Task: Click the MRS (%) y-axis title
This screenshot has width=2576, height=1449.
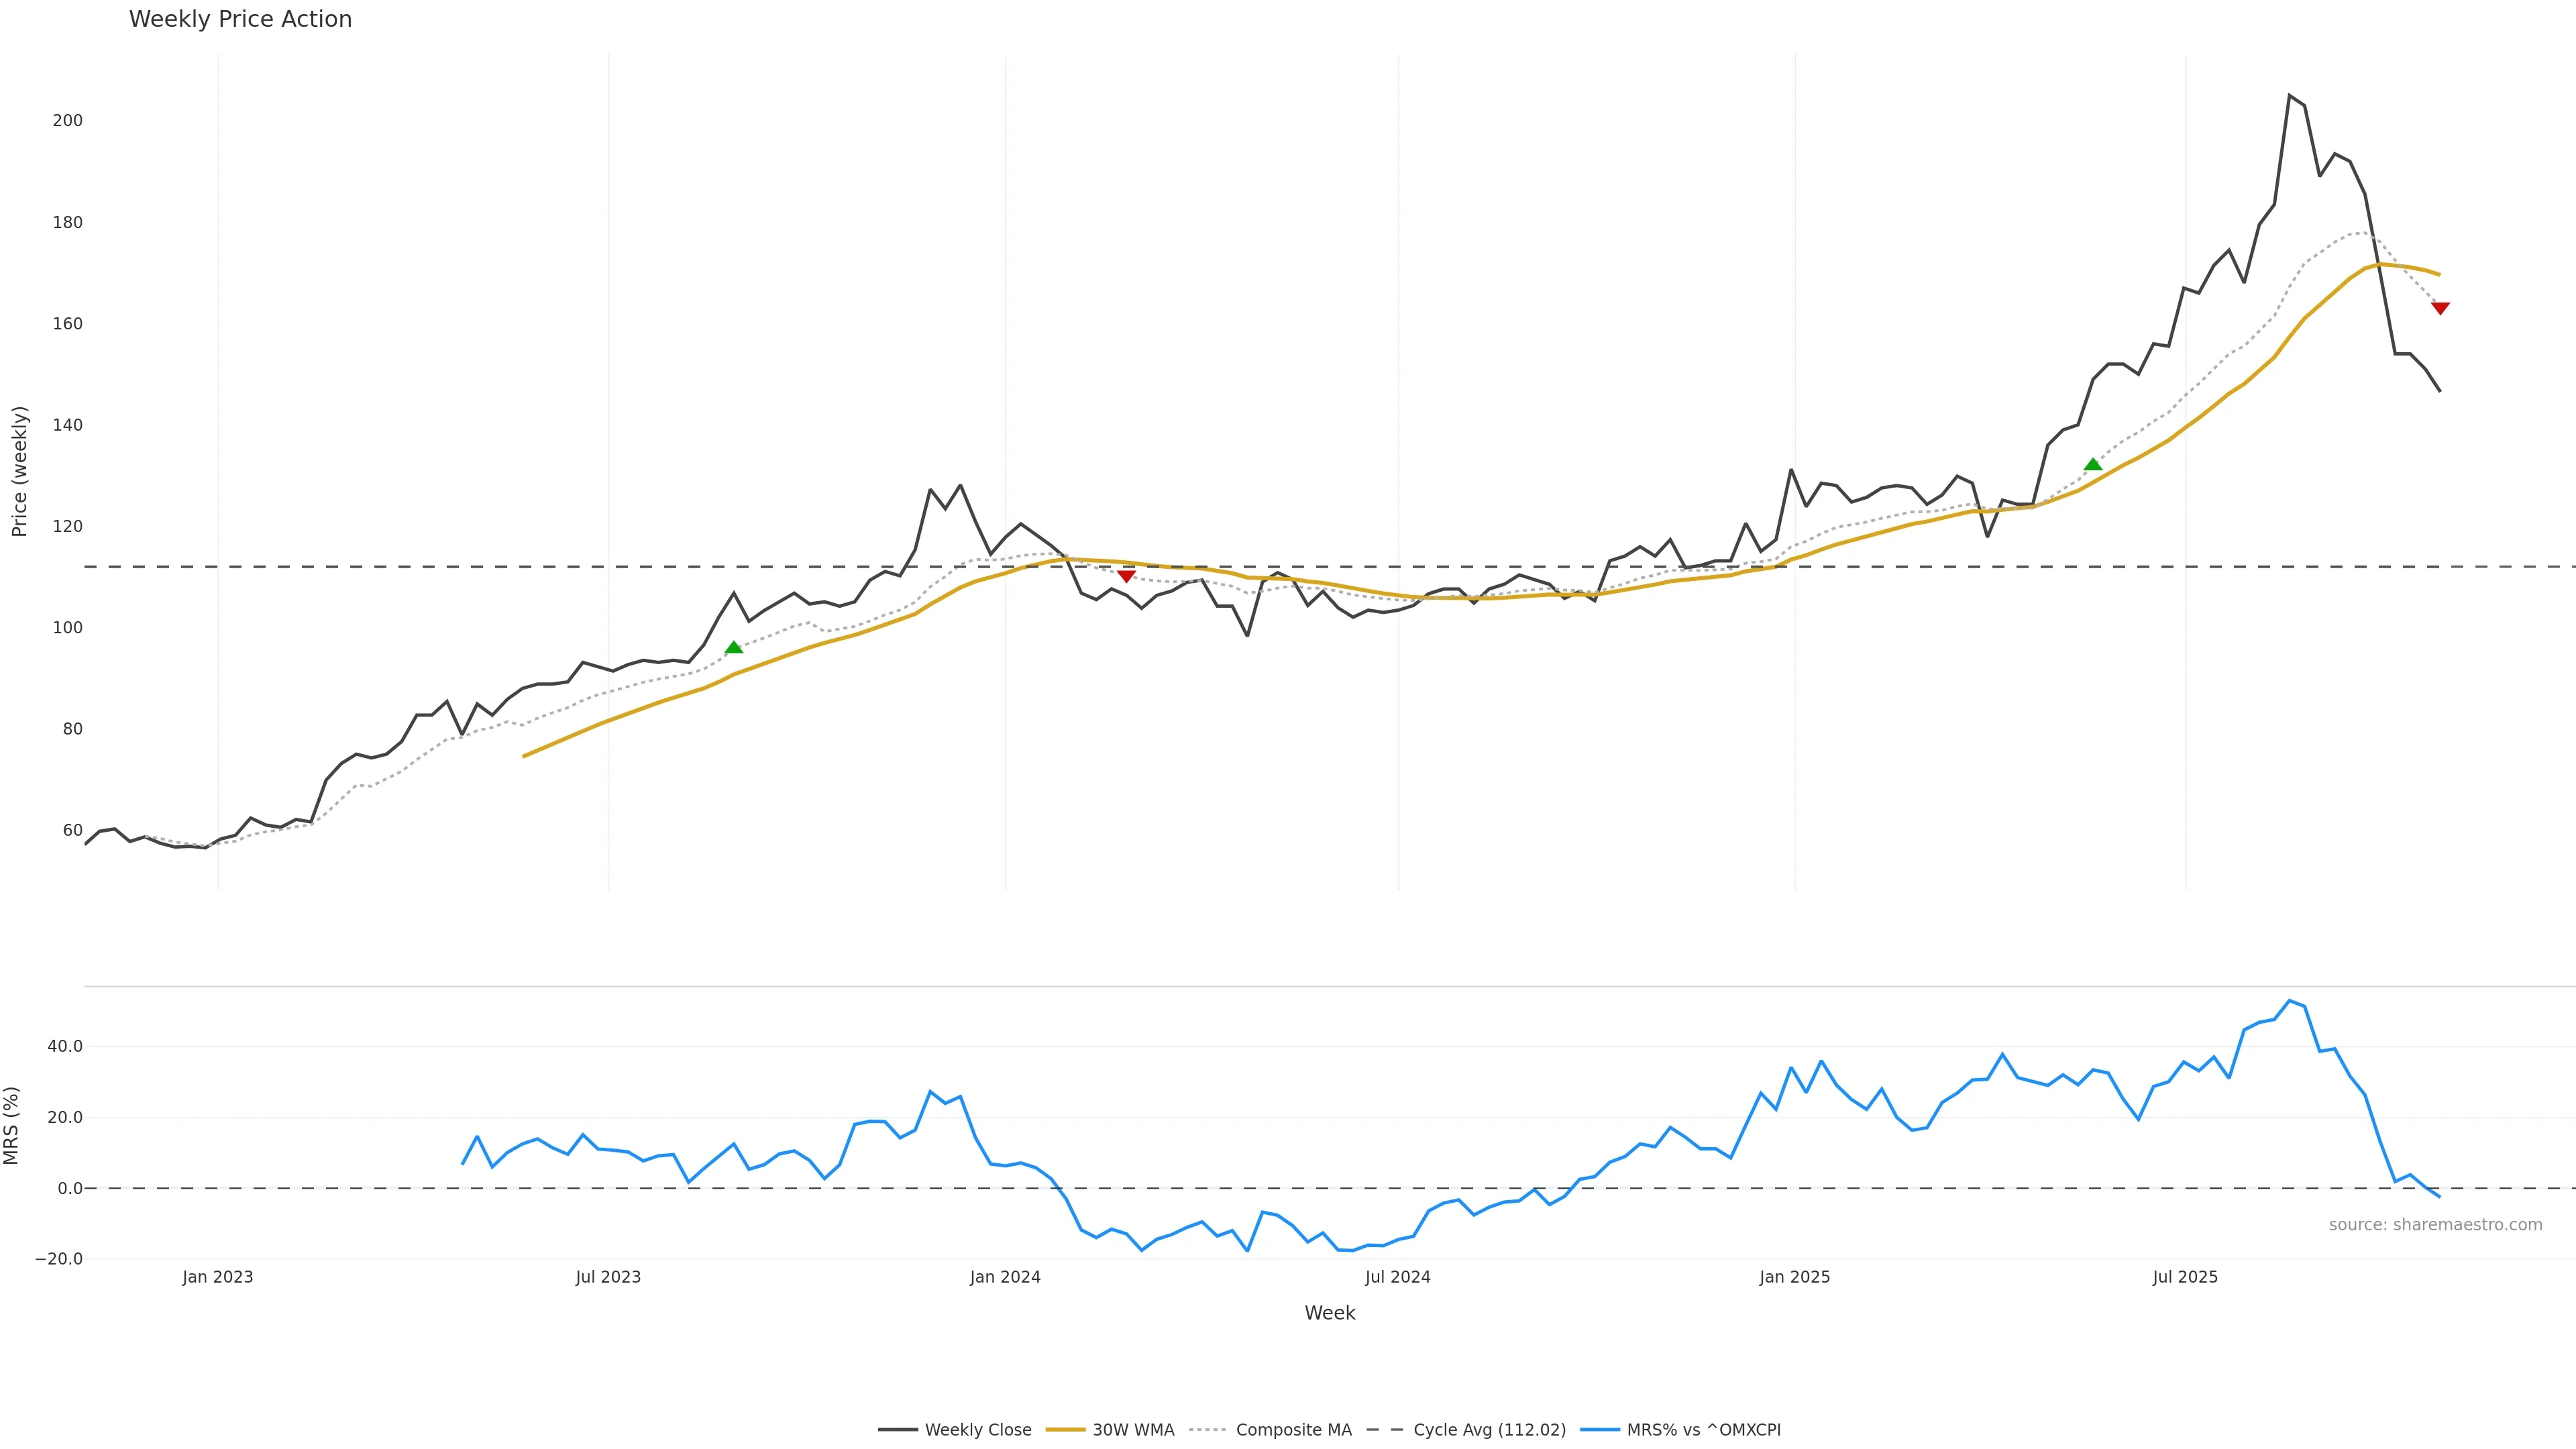Action: coord(12,1125)
